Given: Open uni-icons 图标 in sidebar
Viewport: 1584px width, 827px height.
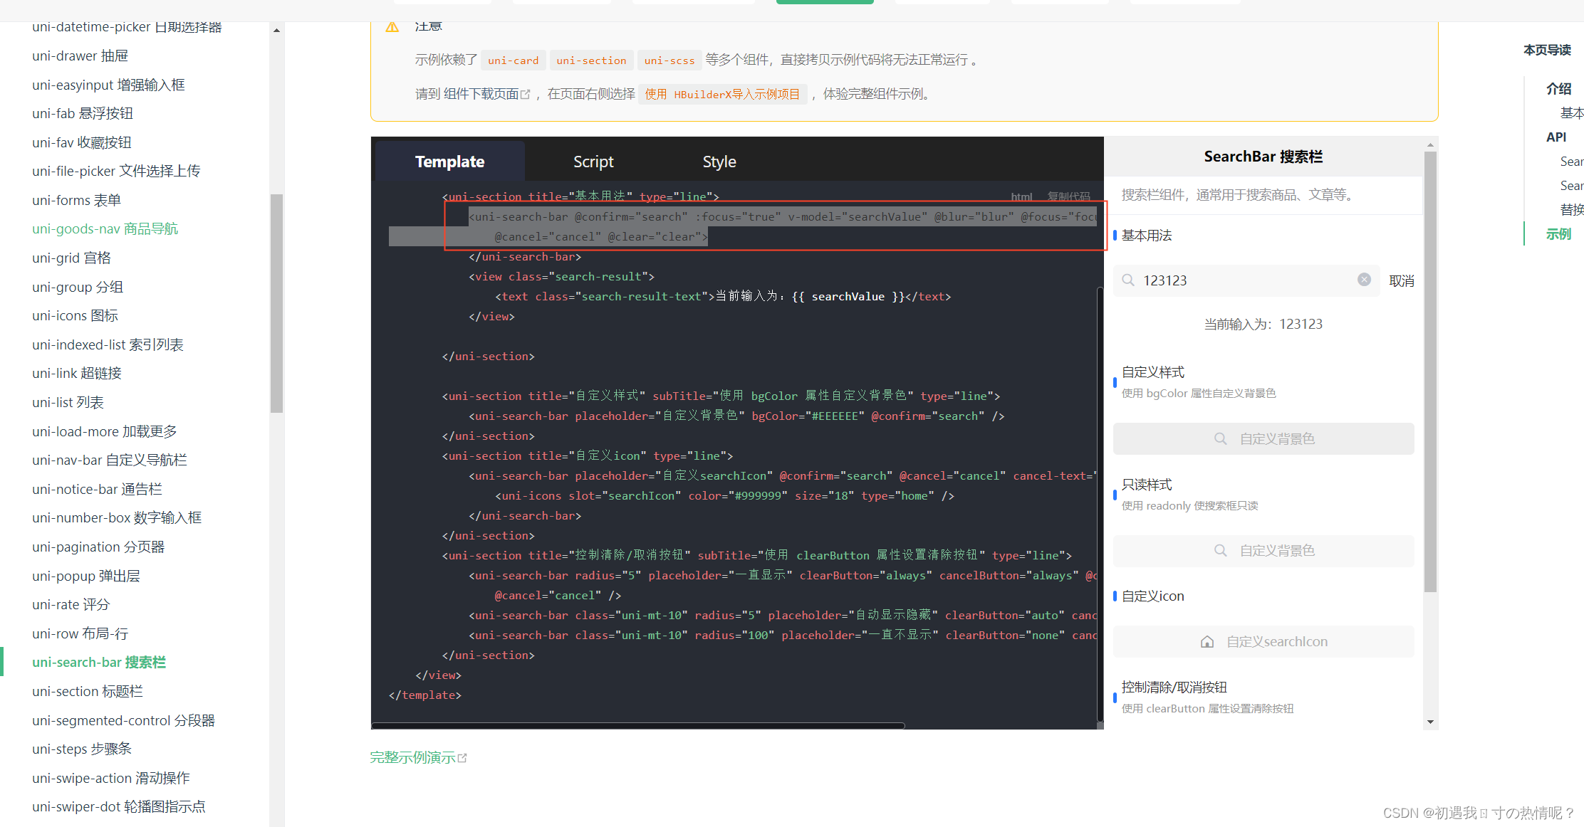Looking at the screenshot, I should click(75, 315).
